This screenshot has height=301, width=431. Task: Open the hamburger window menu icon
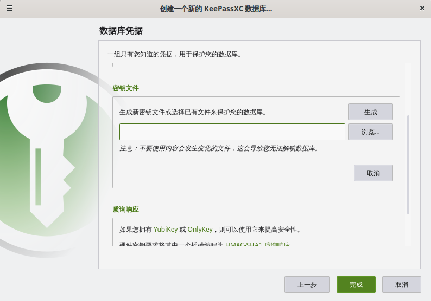click(10, 8)
